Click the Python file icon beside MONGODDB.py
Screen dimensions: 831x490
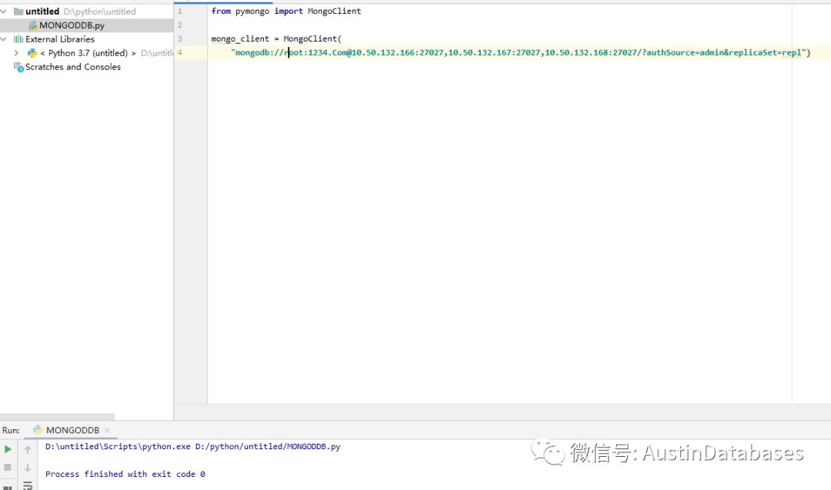tap(32, 25)
